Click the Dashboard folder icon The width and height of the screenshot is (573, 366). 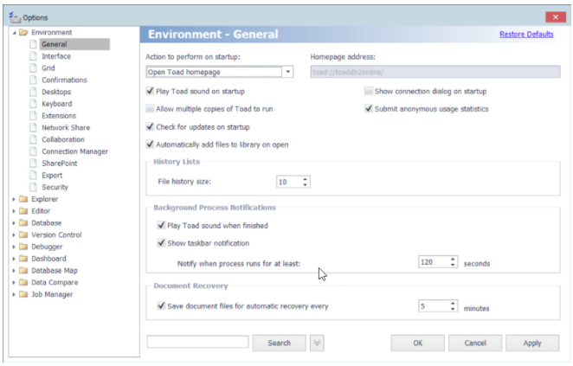[x=23, y=259]
